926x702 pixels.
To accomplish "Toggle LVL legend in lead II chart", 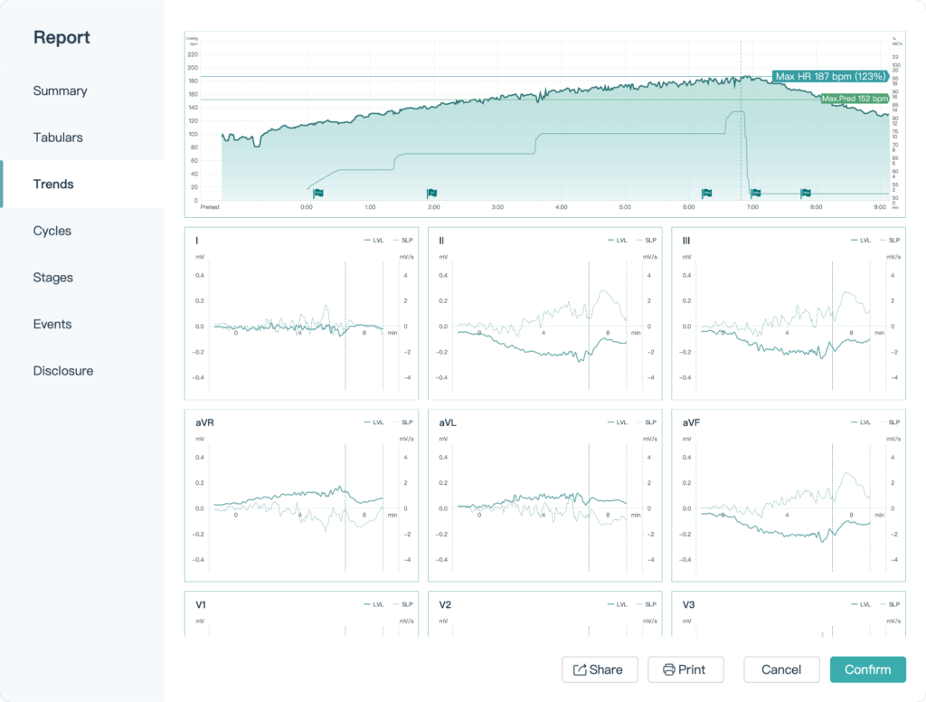I will pos(618,241).
